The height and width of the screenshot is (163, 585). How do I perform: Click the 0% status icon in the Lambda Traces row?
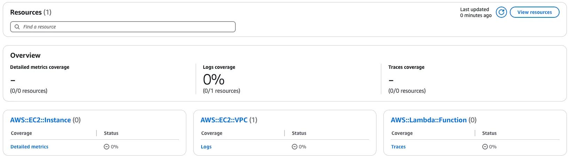click(485, 147)
